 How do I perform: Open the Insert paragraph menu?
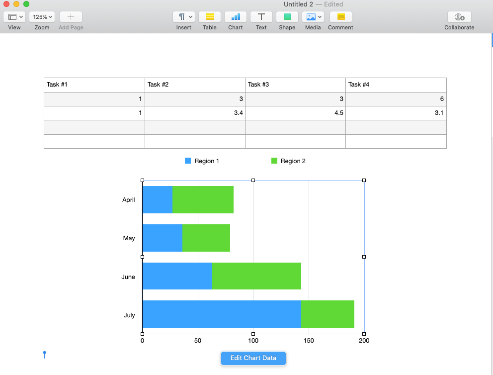(x=183, y=17)
